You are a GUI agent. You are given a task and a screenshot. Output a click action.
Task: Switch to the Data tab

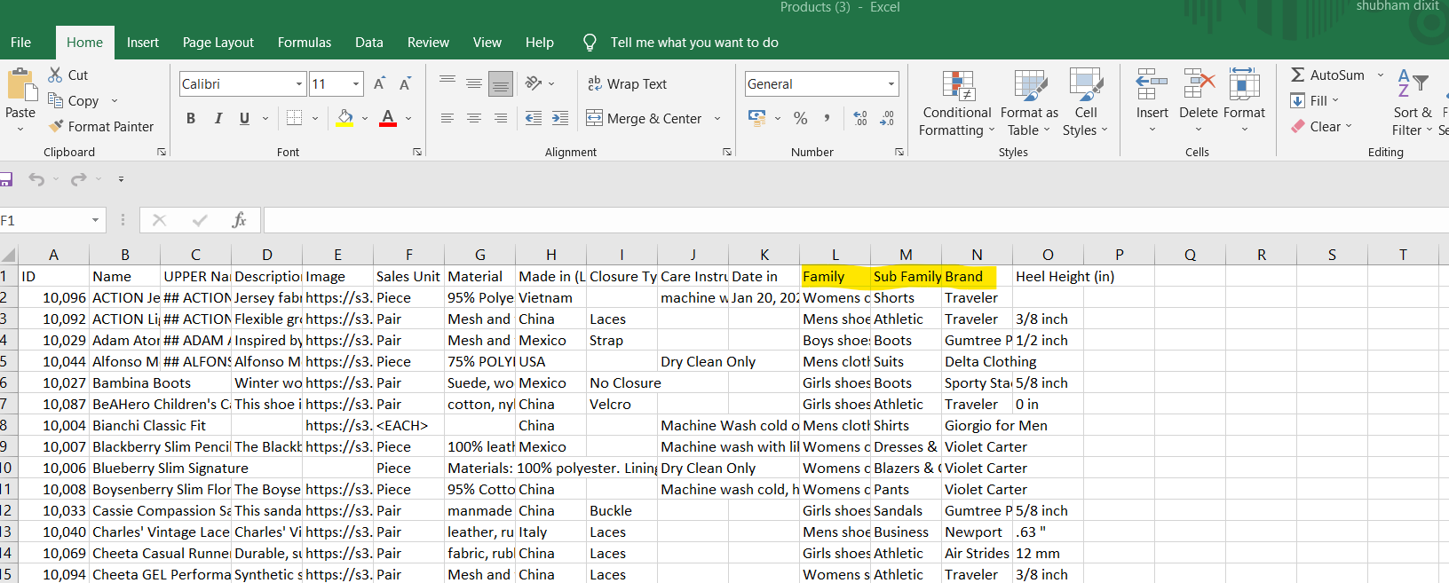tap(369, 43)
